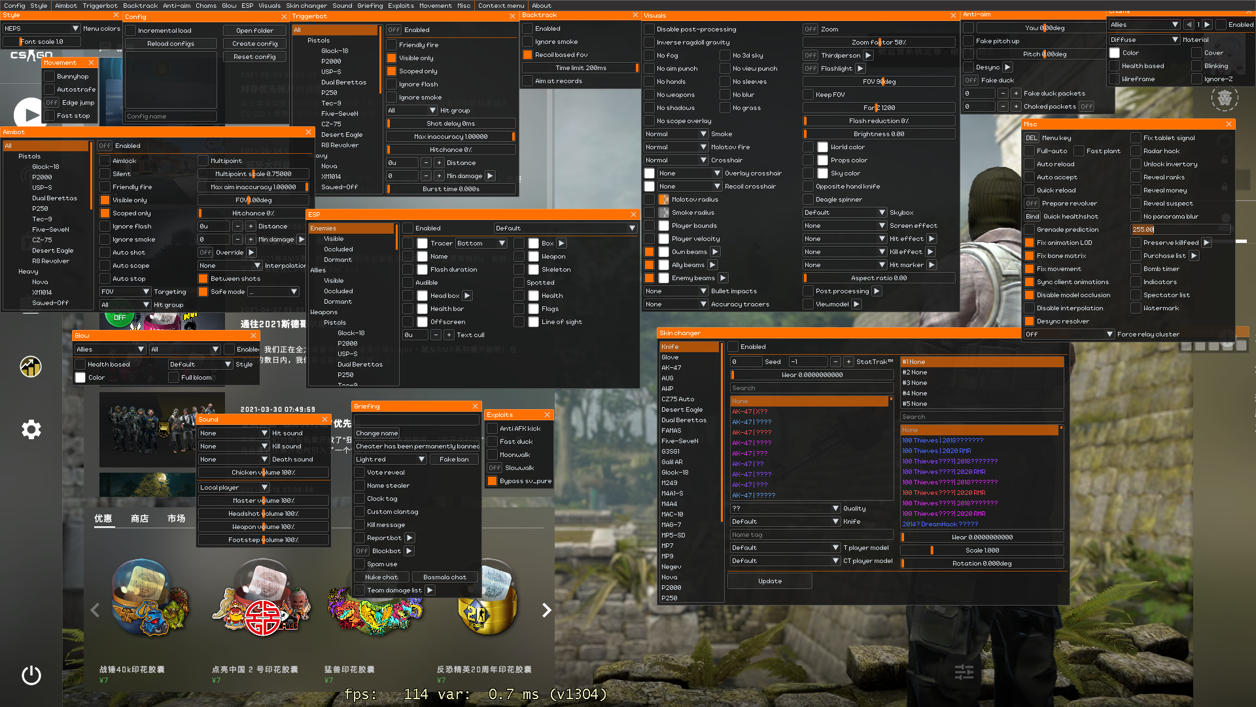
Task: Open the Skin changer menu item
Action: pos(305,6)
